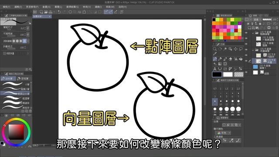Click the New layer folder icon

coord(257,27)
